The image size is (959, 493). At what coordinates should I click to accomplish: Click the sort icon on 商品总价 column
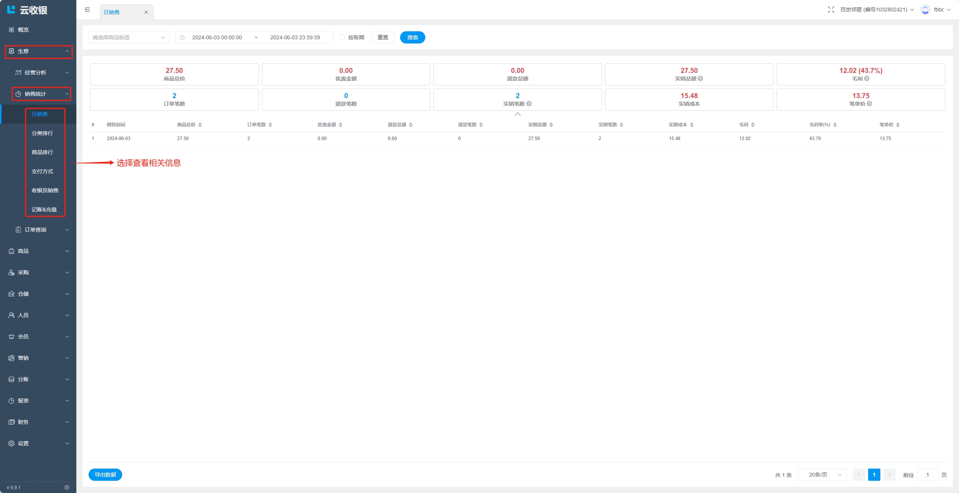coord(200,125)
